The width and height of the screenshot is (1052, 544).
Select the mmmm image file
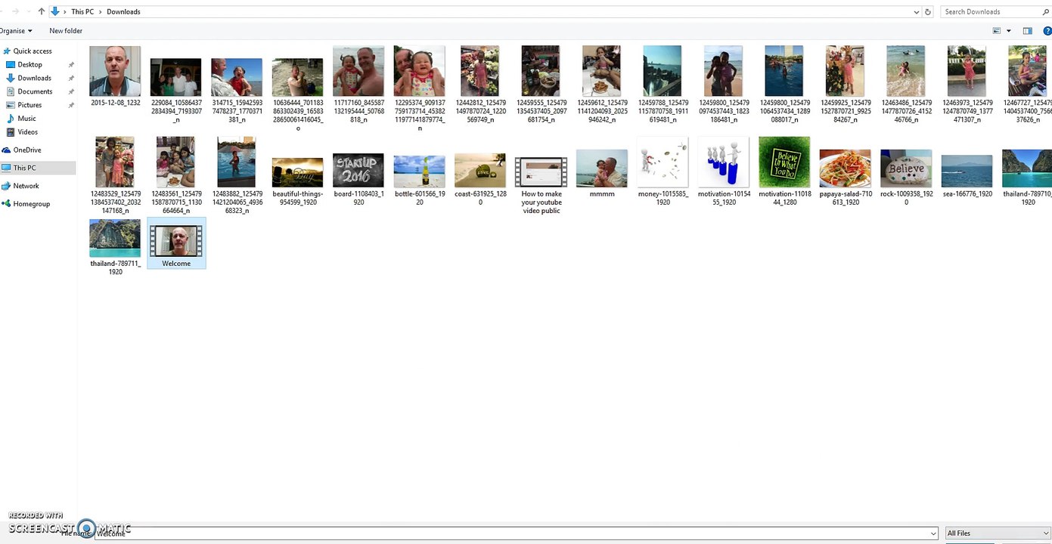coord(602,173)
